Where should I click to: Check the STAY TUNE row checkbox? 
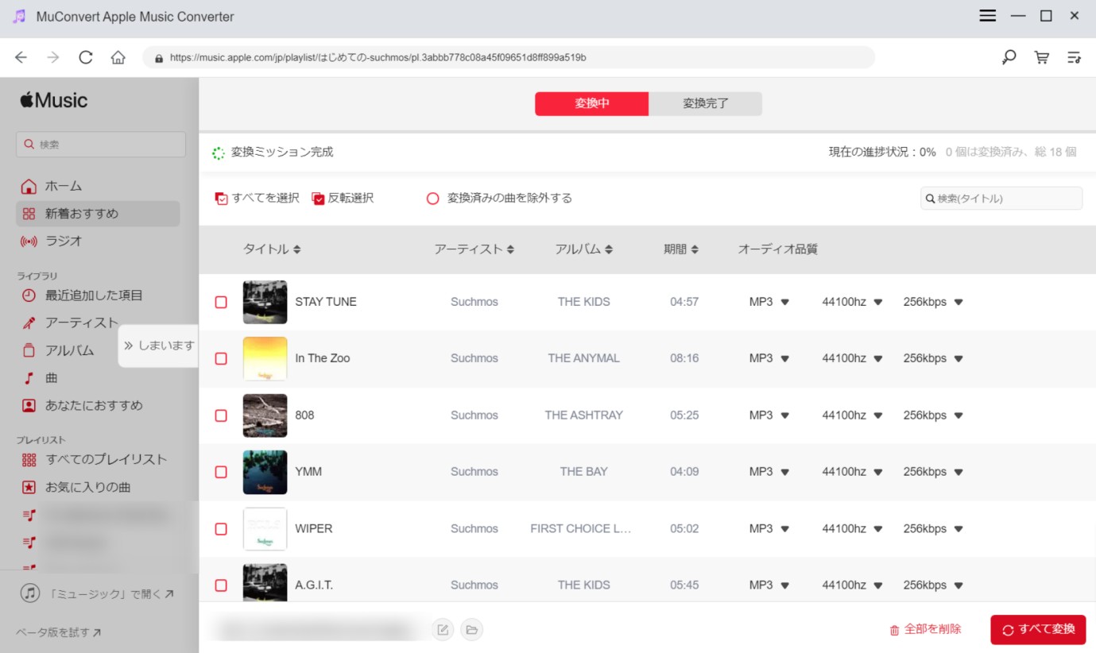click(x=221, y=302)
